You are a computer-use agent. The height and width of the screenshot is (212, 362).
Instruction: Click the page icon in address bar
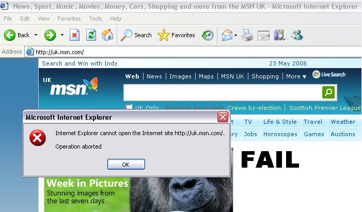tap(29, 52)
